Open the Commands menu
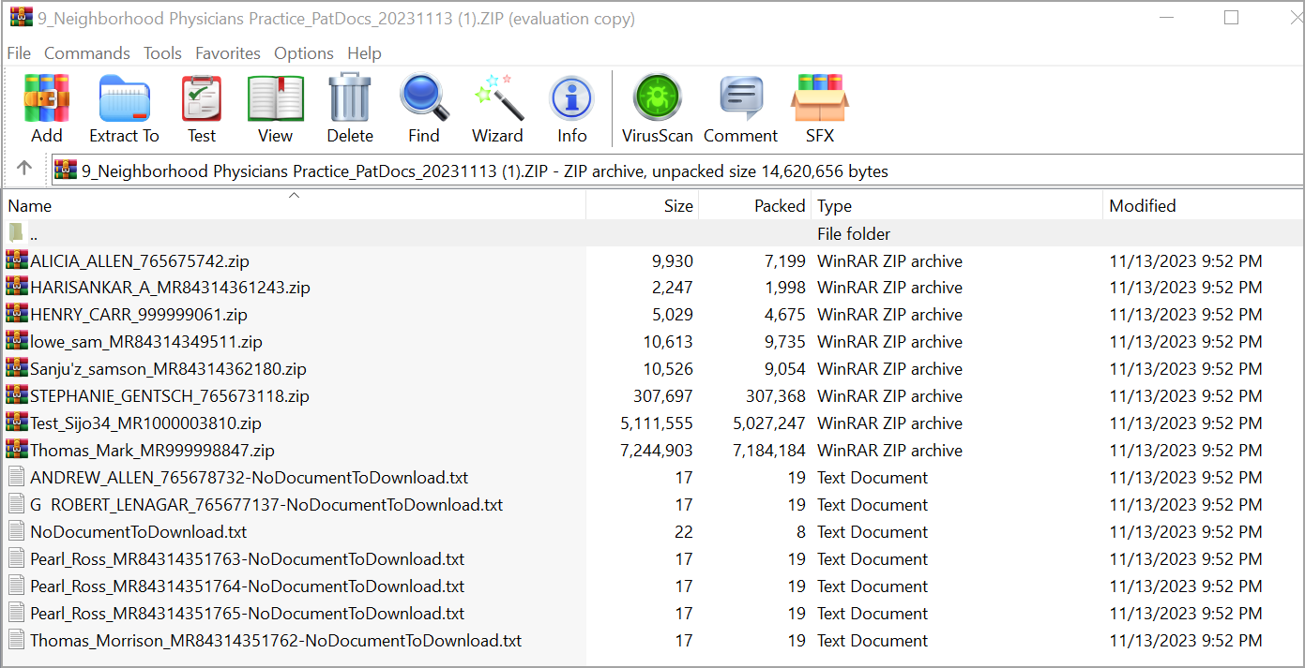This screenshot has height=668, width=1305. pos(87,53)
